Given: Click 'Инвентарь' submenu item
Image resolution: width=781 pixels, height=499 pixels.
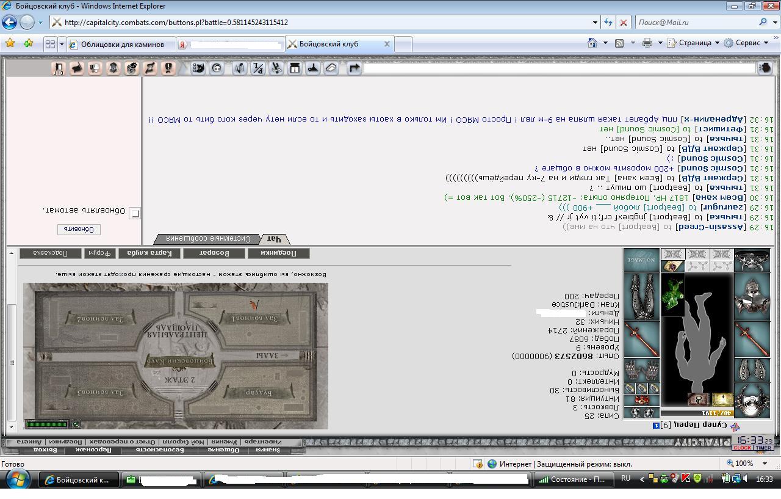Looking at the screenshot, I should click(263, 442).
